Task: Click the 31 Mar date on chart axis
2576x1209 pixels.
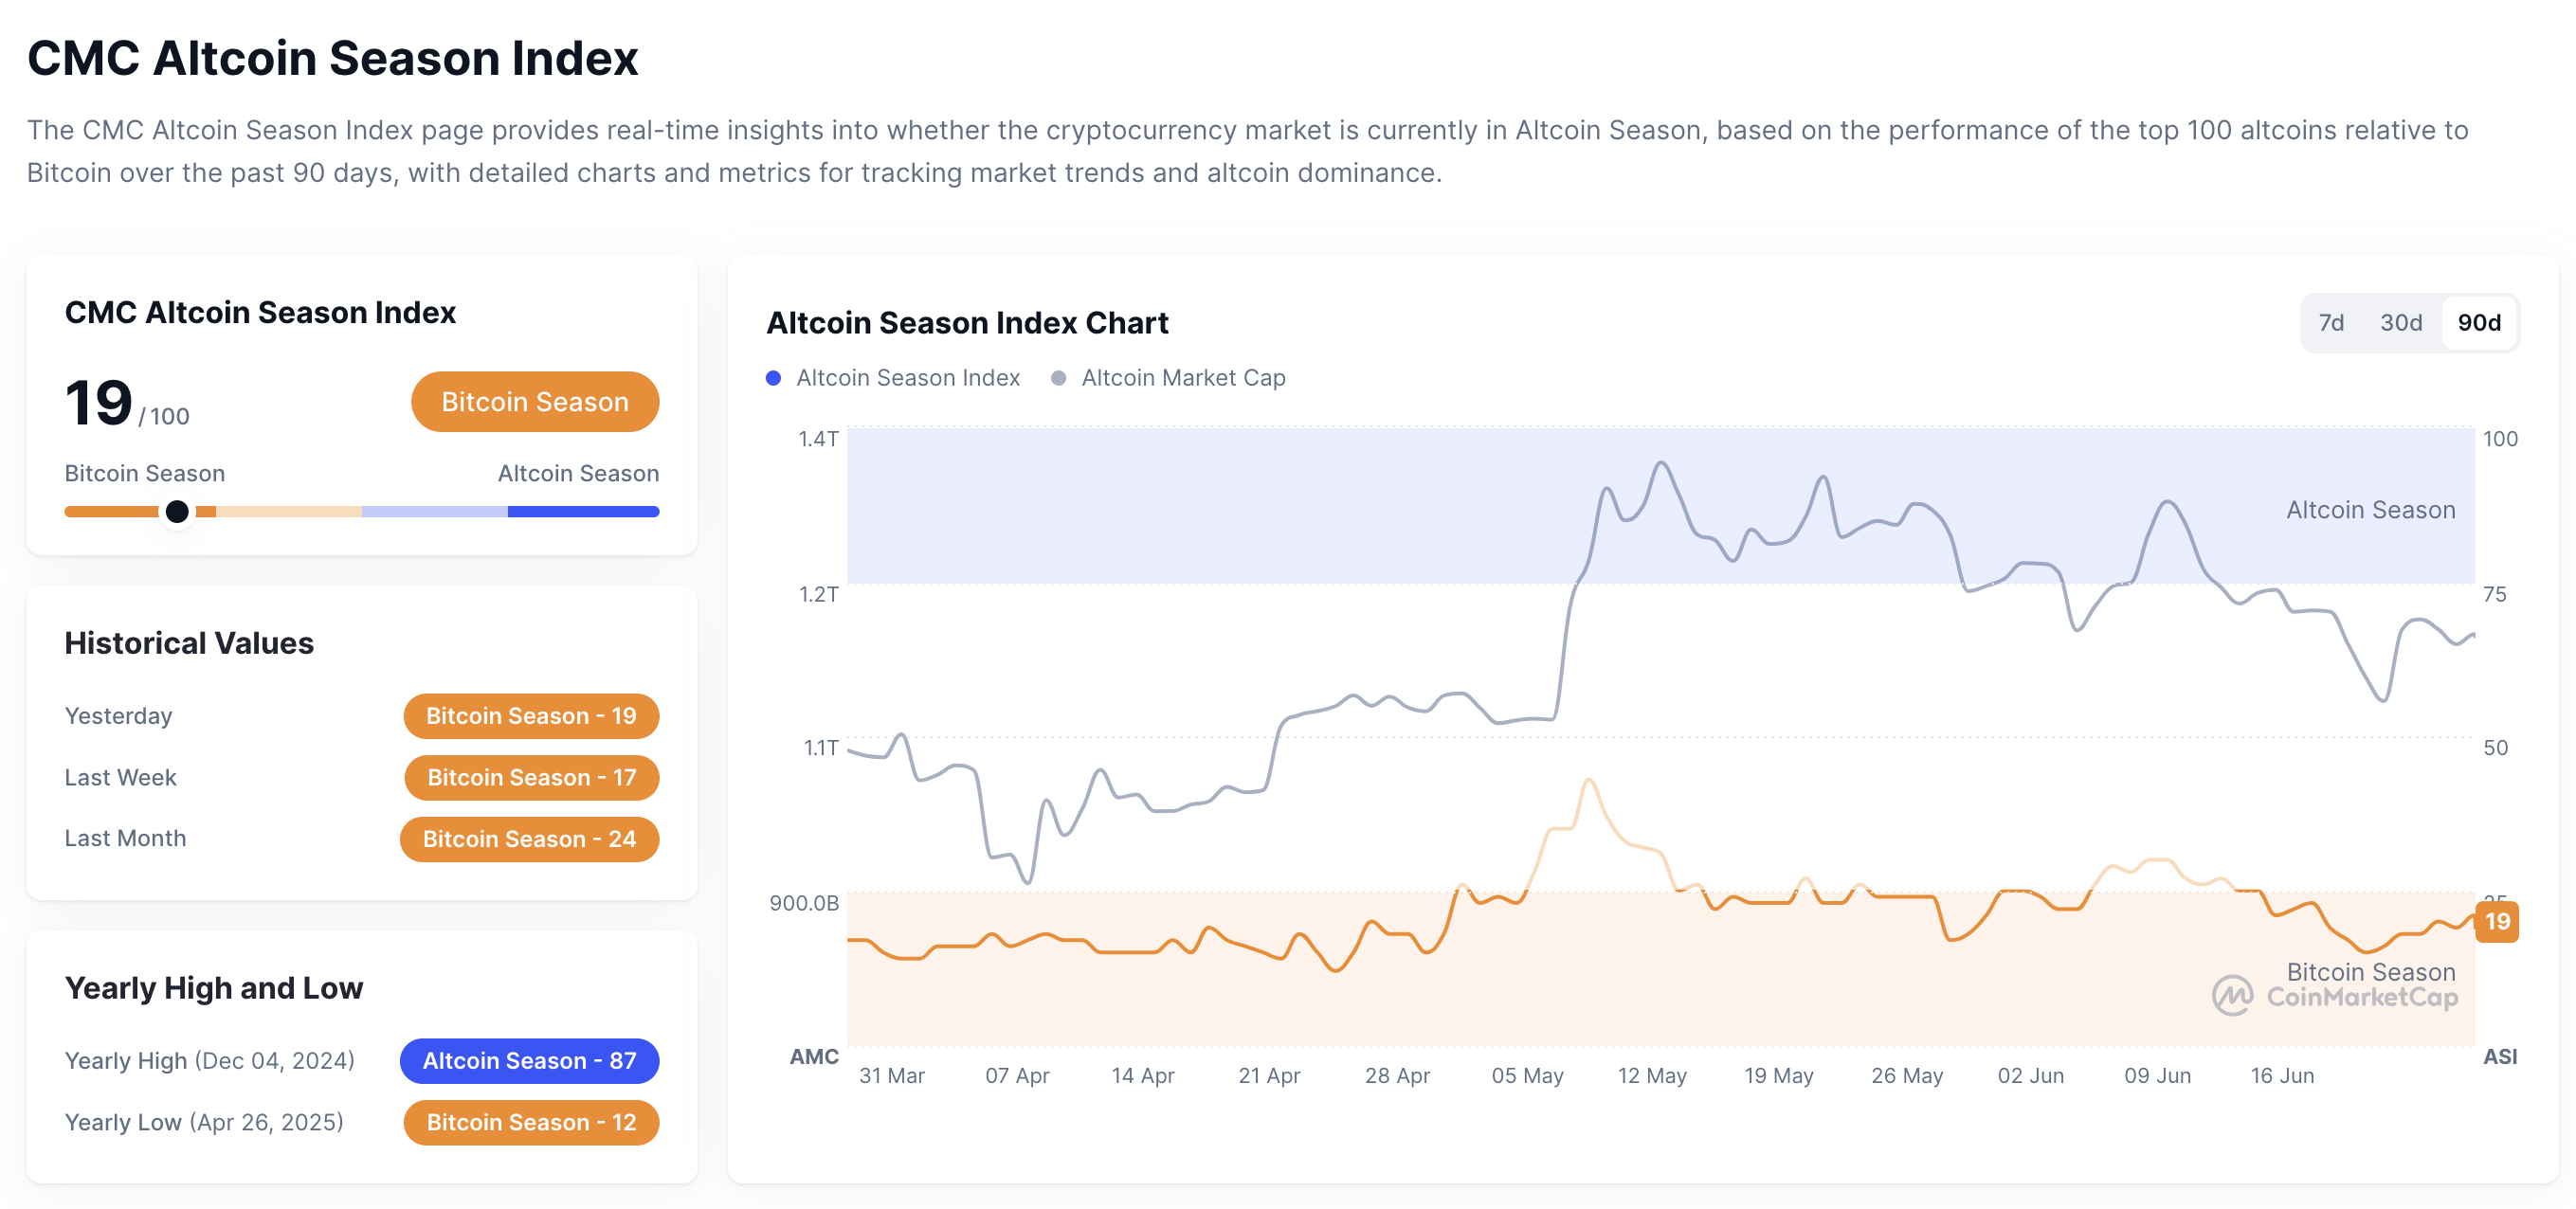Action: point(891,1076)
